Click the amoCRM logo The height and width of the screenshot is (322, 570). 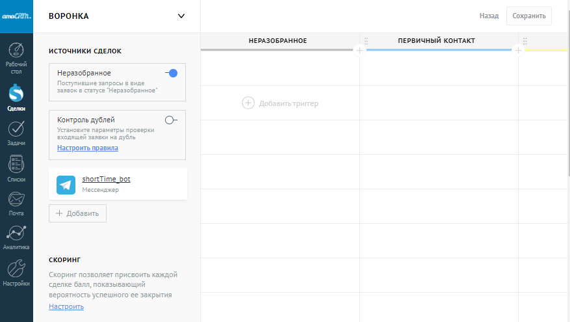(x=16, y=16)
